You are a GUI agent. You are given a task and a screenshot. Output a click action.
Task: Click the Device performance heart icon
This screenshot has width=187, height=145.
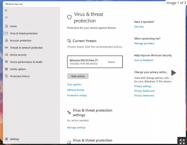7,62
